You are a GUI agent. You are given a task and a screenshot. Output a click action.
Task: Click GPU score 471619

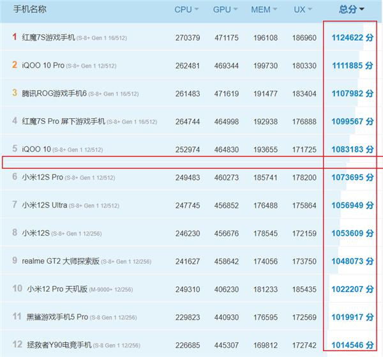227,94
